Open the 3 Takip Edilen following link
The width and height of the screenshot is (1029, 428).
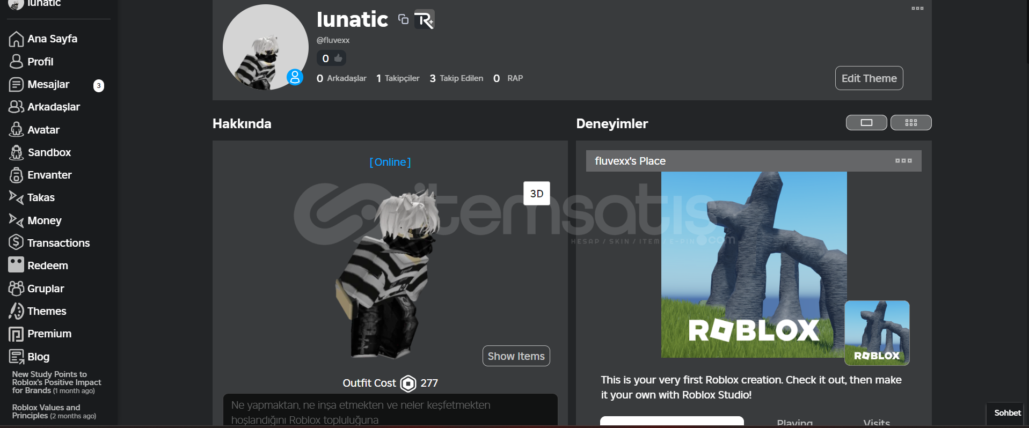pos(456,78)
